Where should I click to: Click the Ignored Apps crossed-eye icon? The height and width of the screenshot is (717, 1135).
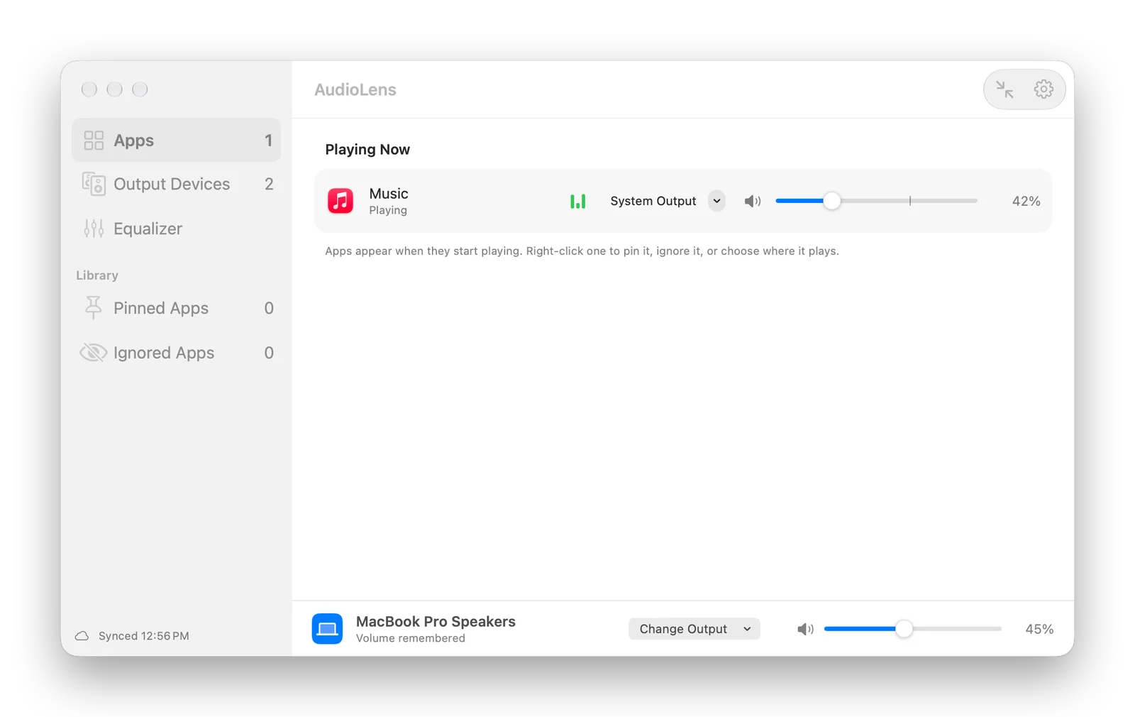[93, 353]
